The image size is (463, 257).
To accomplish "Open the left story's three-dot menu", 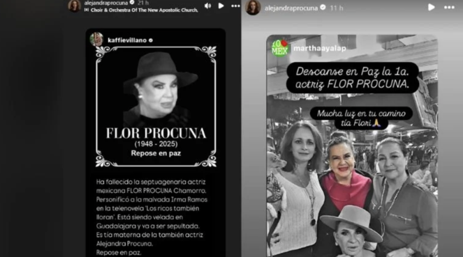I will 236,6.
